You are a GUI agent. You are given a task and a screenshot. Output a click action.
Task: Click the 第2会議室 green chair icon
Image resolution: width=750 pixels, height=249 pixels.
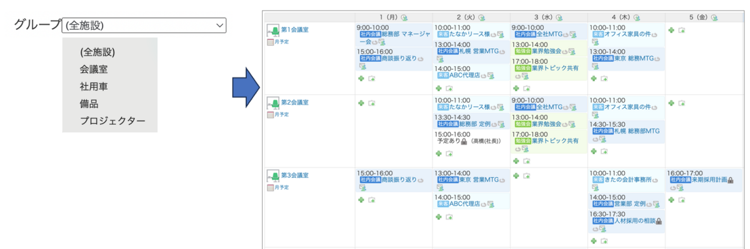[x=272, y=104]
